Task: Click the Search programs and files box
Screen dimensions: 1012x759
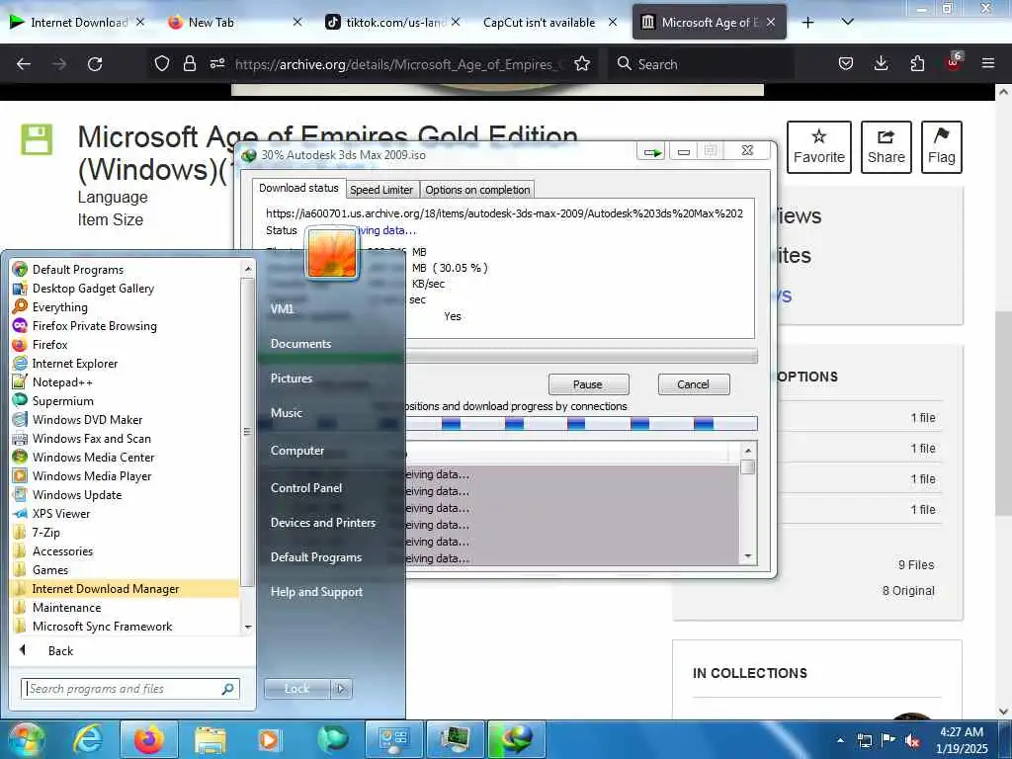Action: (129, 689)
